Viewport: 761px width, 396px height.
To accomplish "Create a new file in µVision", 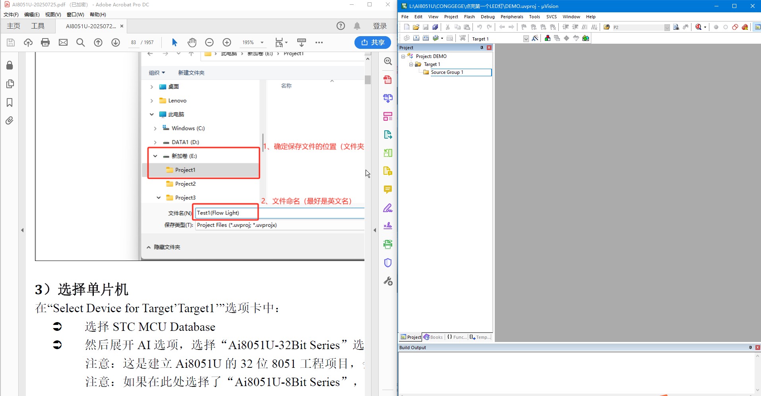I will pyautogui.click(x=406, y=27).
